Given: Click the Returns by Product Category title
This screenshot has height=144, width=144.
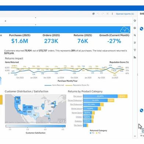Looking at the screenshot, I should pyautogui.click(x=85, y=91).
